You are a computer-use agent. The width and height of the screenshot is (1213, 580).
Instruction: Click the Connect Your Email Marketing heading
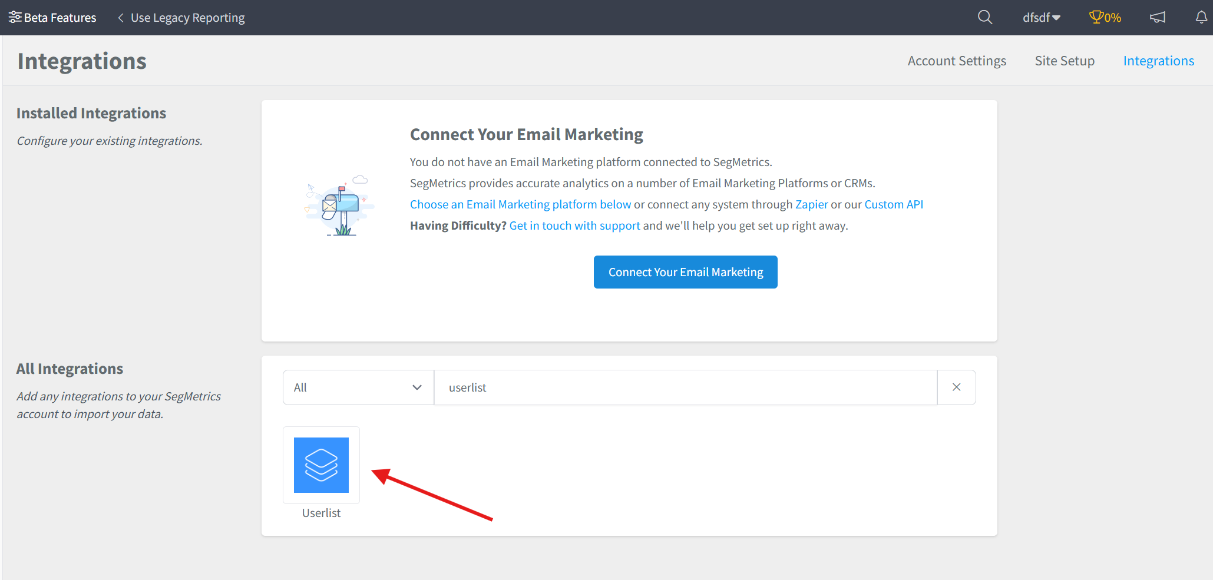(x=526, y=134)
